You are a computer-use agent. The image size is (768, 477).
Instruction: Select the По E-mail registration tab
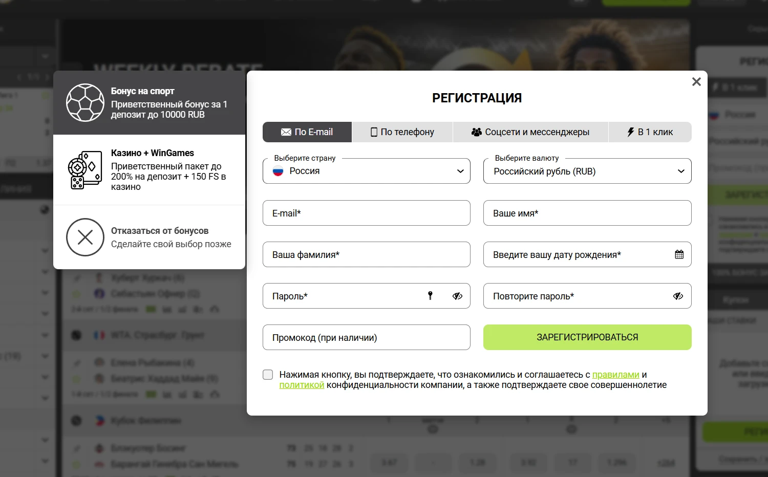pos(307,132)
